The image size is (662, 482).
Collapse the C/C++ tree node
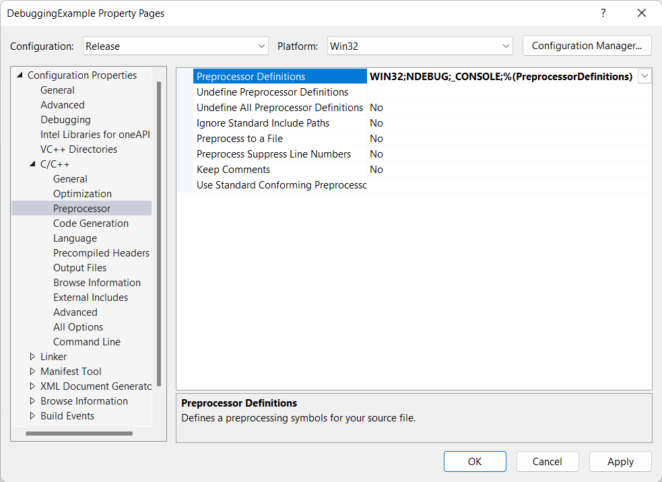point(32,164)
